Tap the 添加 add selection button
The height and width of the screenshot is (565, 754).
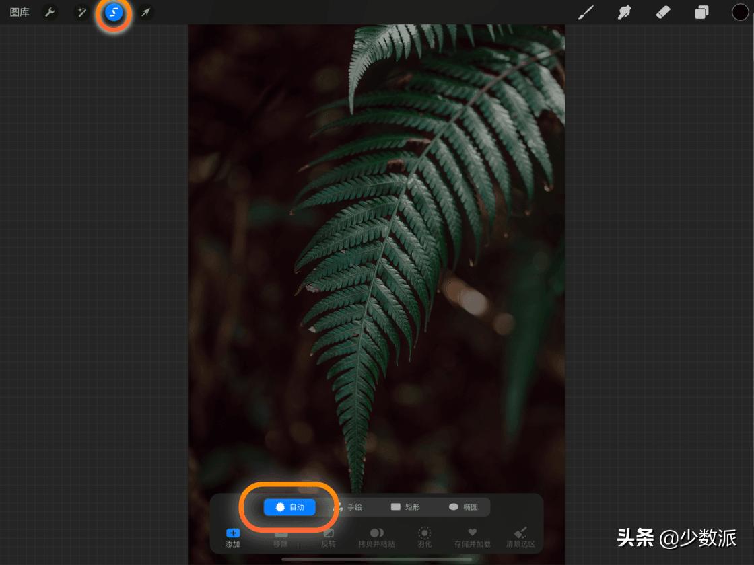coord(233,537)
